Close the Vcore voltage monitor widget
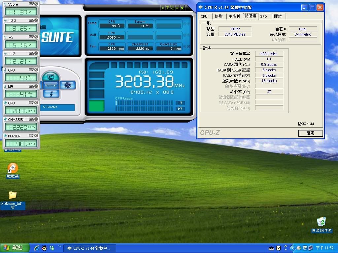The image size is (338, 253). click(36, 4)
